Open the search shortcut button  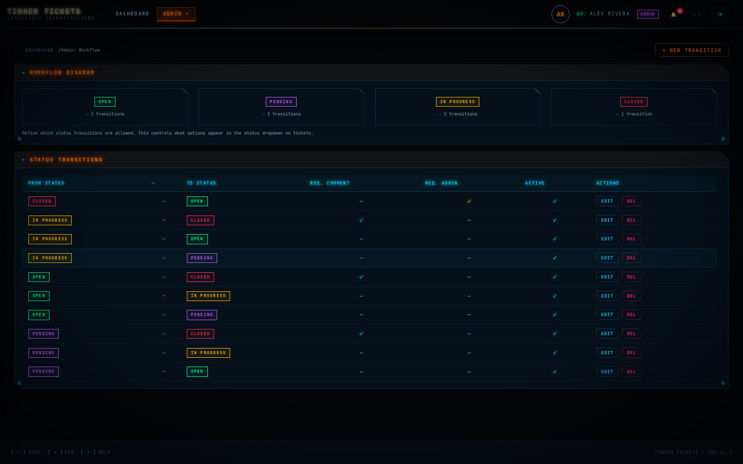697,14
